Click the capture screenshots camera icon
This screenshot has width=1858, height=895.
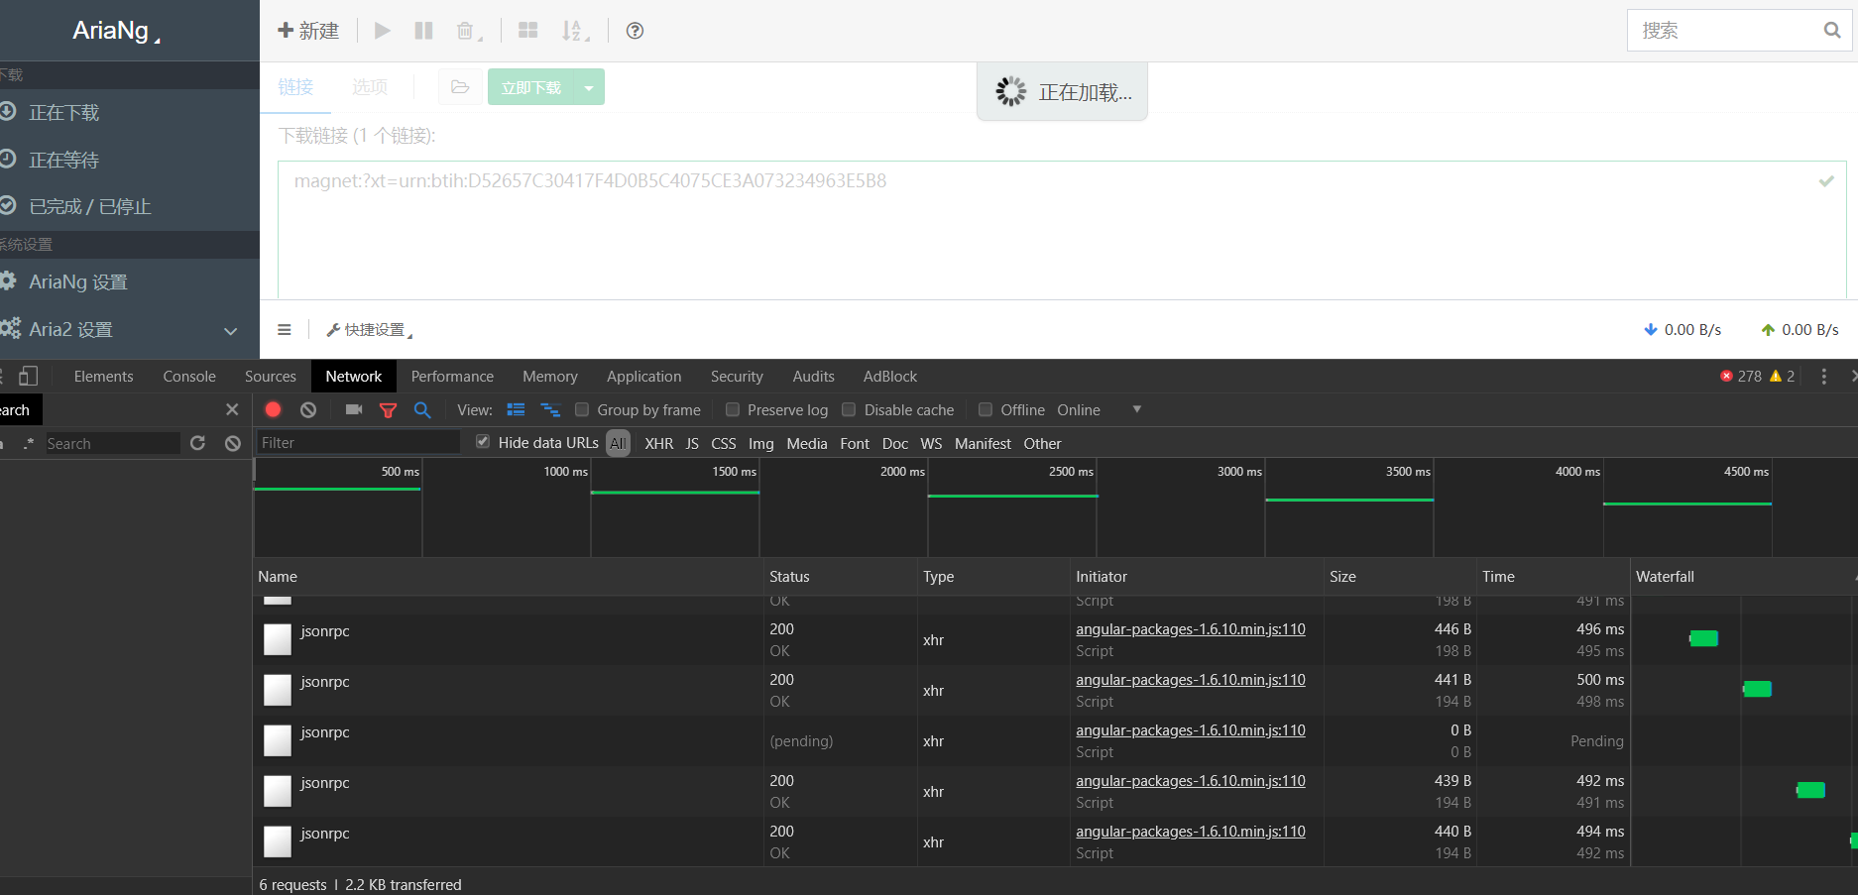coord(354,409)
